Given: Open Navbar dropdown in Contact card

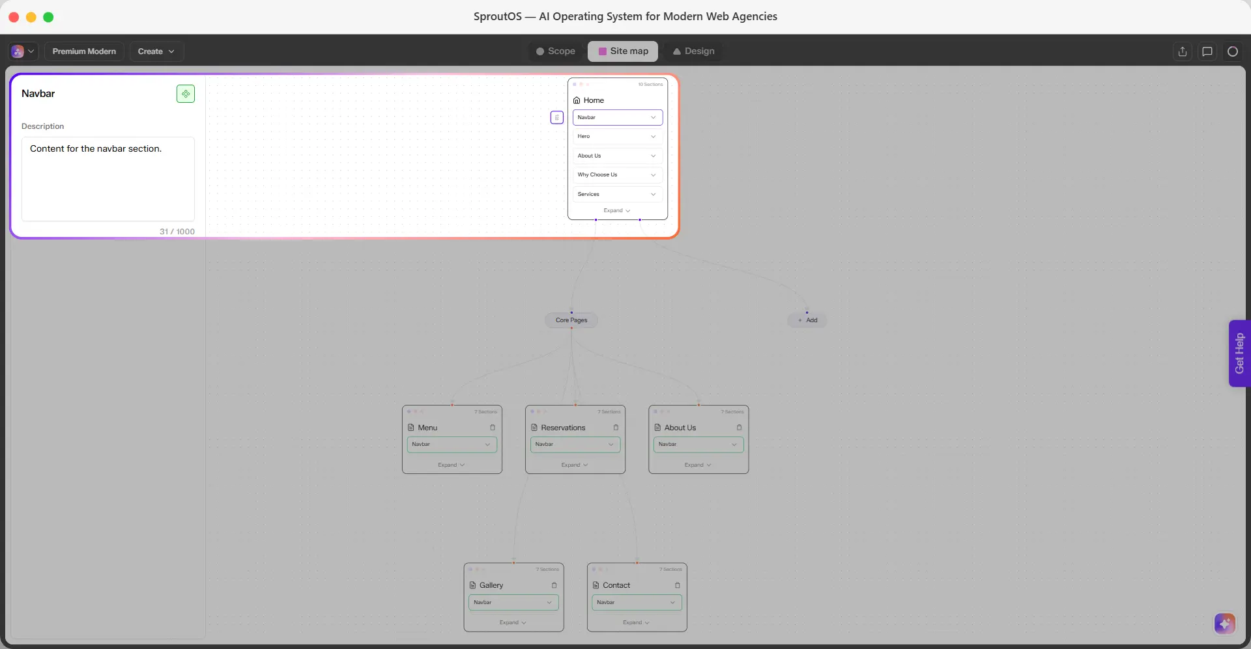Looking at the screenshot, I should point(637,602).
